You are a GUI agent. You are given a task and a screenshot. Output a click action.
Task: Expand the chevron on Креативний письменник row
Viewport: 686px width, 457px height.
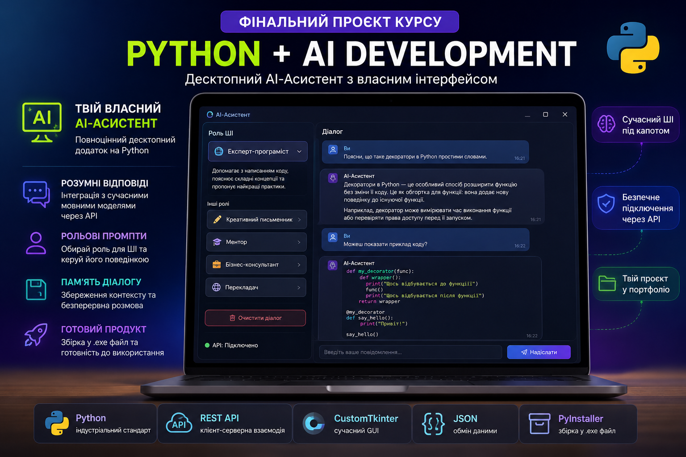(299, 220)
